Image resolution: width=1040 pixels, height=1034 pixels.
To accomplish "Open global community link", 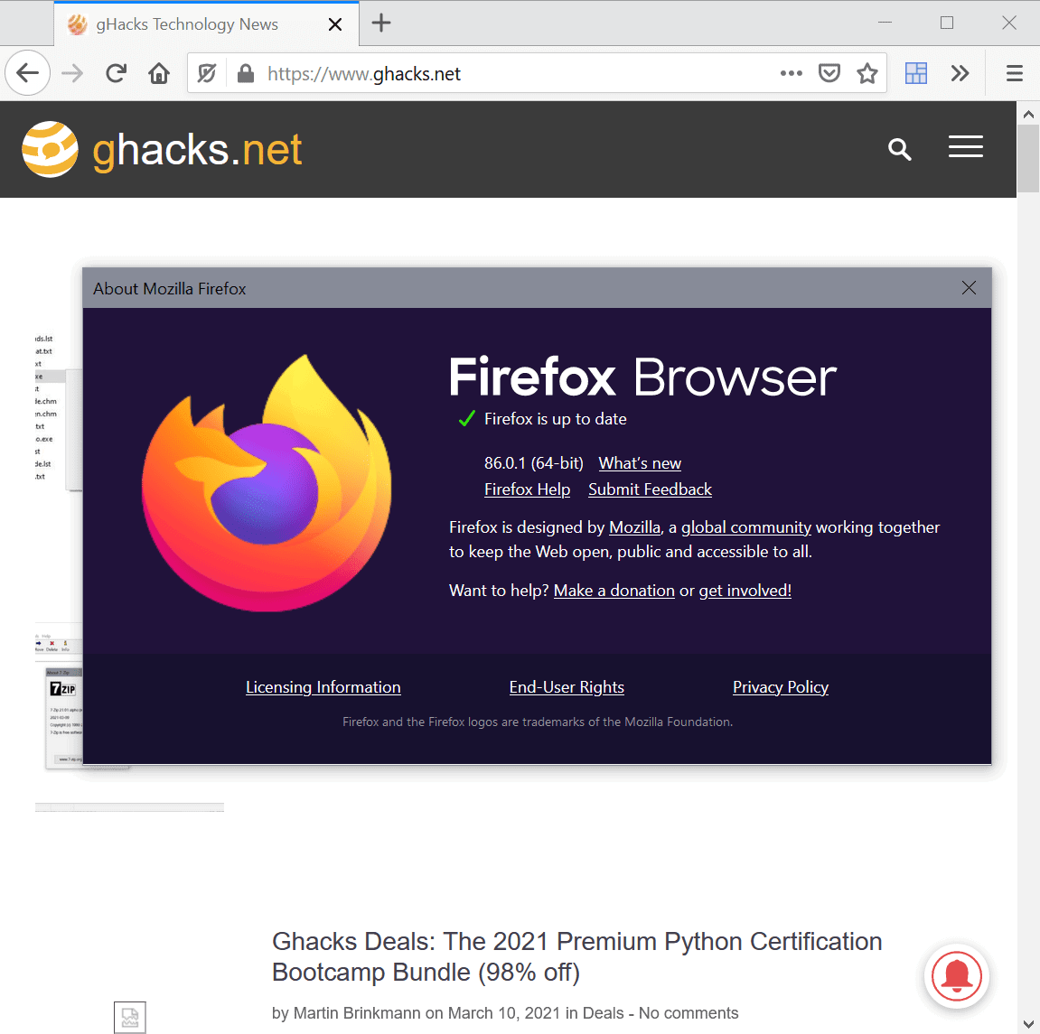I will tap(746, 527).
